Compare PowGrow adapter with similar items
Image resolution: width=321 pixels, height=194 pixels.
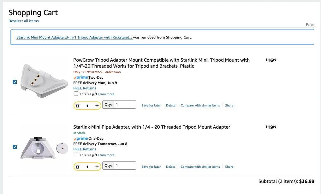(x=200, y=105)
